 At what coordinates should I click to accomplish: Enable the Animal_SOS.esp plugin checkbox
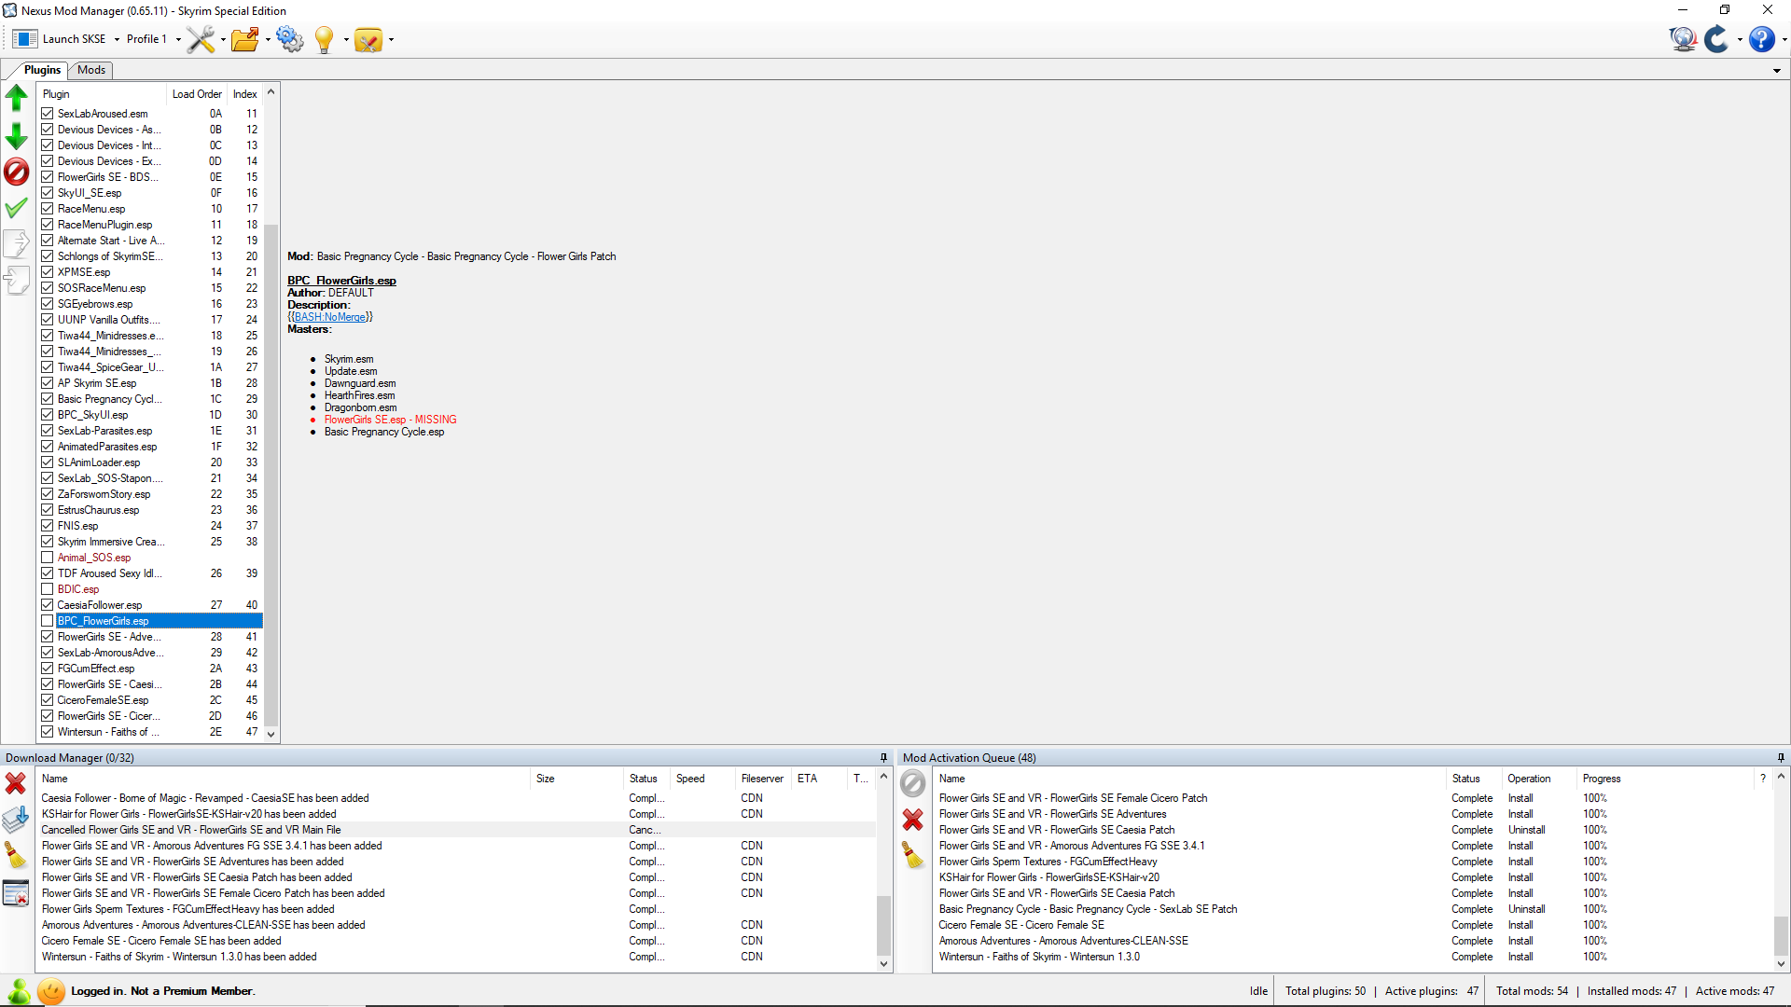point(48,558)
